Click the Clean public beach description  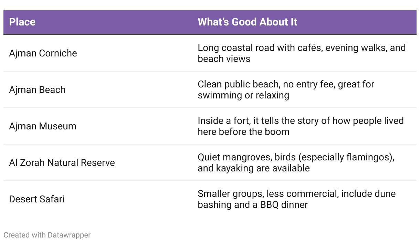click(x=286, y=90)
